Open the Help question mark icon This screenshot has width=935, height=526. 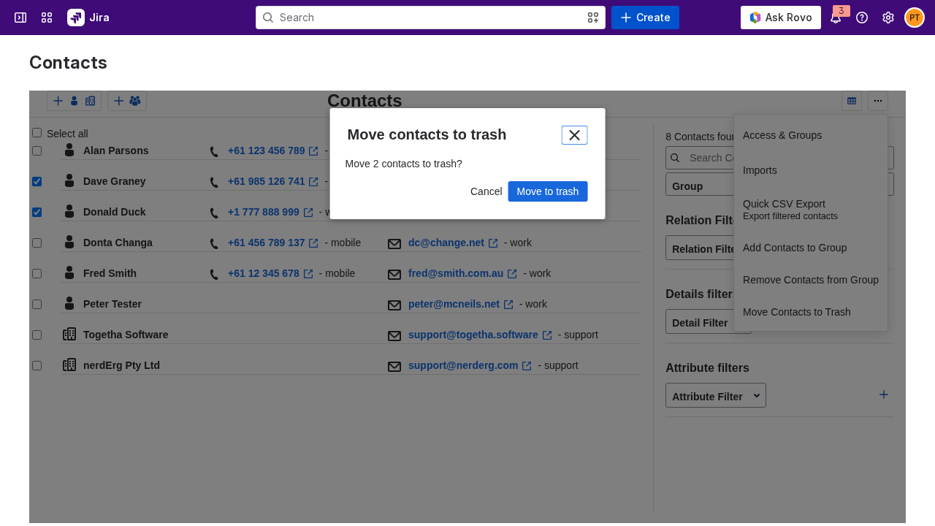[862, 18]
